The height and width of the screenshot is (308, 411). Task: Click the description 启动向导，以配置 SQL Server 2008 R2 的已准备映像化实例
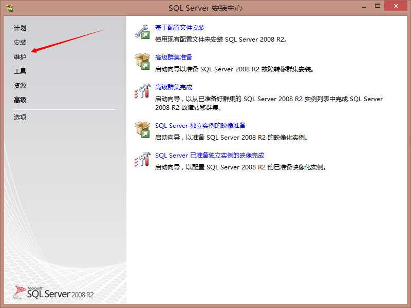pos(240,167)
